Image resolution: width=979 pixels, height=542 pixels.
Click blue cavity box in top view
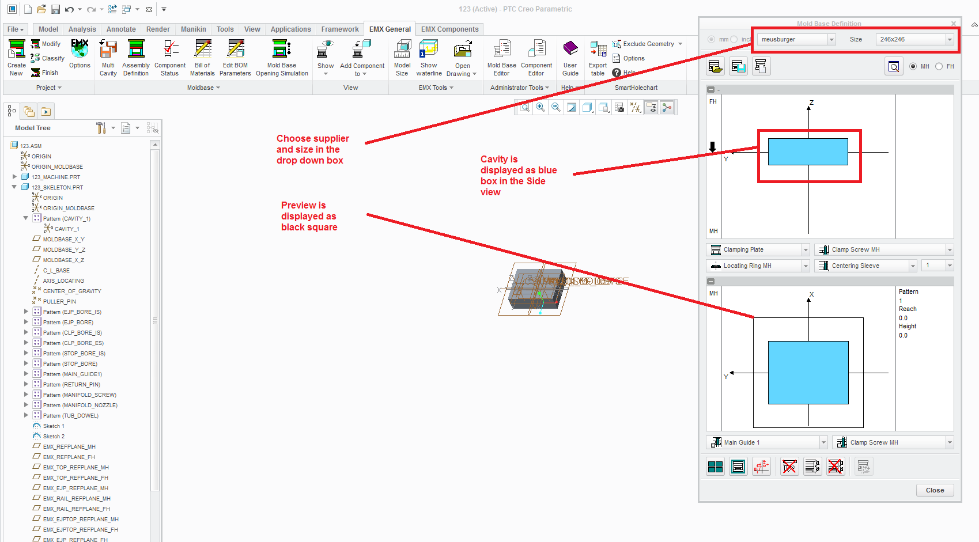click(x=808, y=373)
